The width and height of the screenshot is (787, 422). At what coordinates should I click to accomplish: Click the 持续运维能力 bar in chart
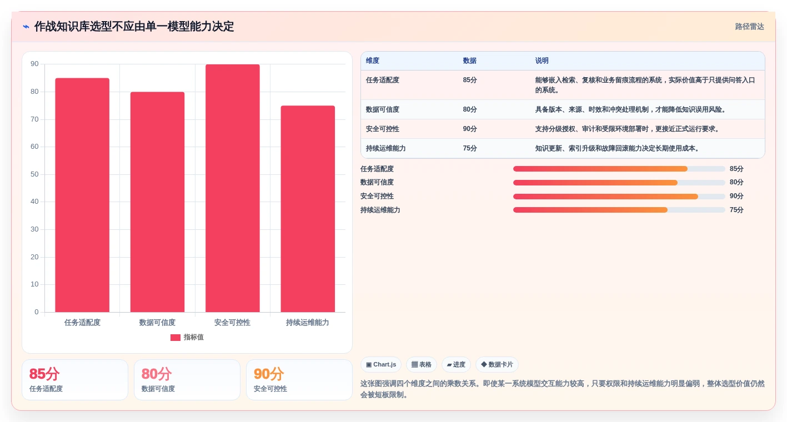pyautogui.click(x=308, y=209)
